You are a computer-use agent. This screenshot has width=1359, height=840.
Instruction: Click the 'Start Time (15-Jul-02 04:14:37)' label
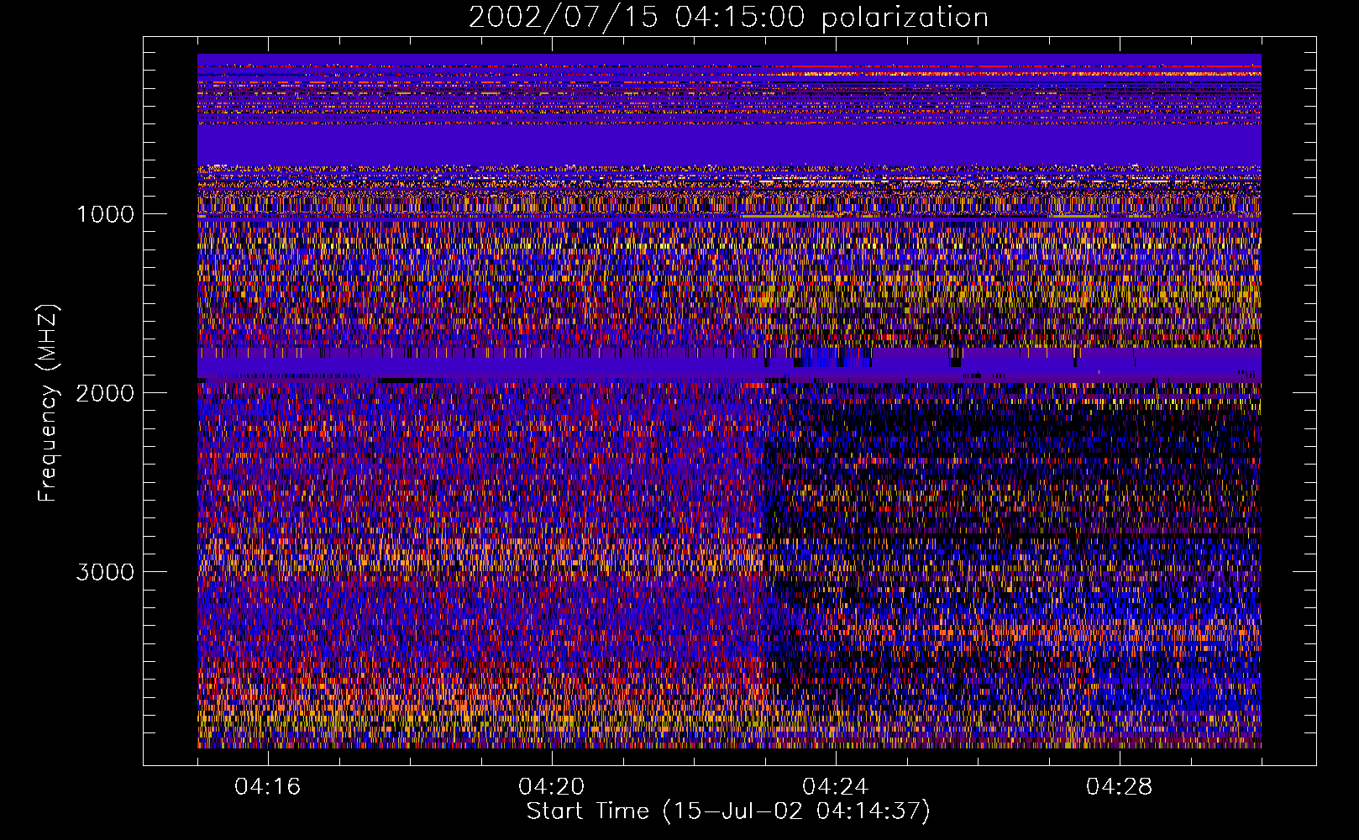point(728,811)
